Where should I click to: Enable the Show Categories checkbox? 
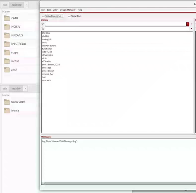[x=43, y=16]
